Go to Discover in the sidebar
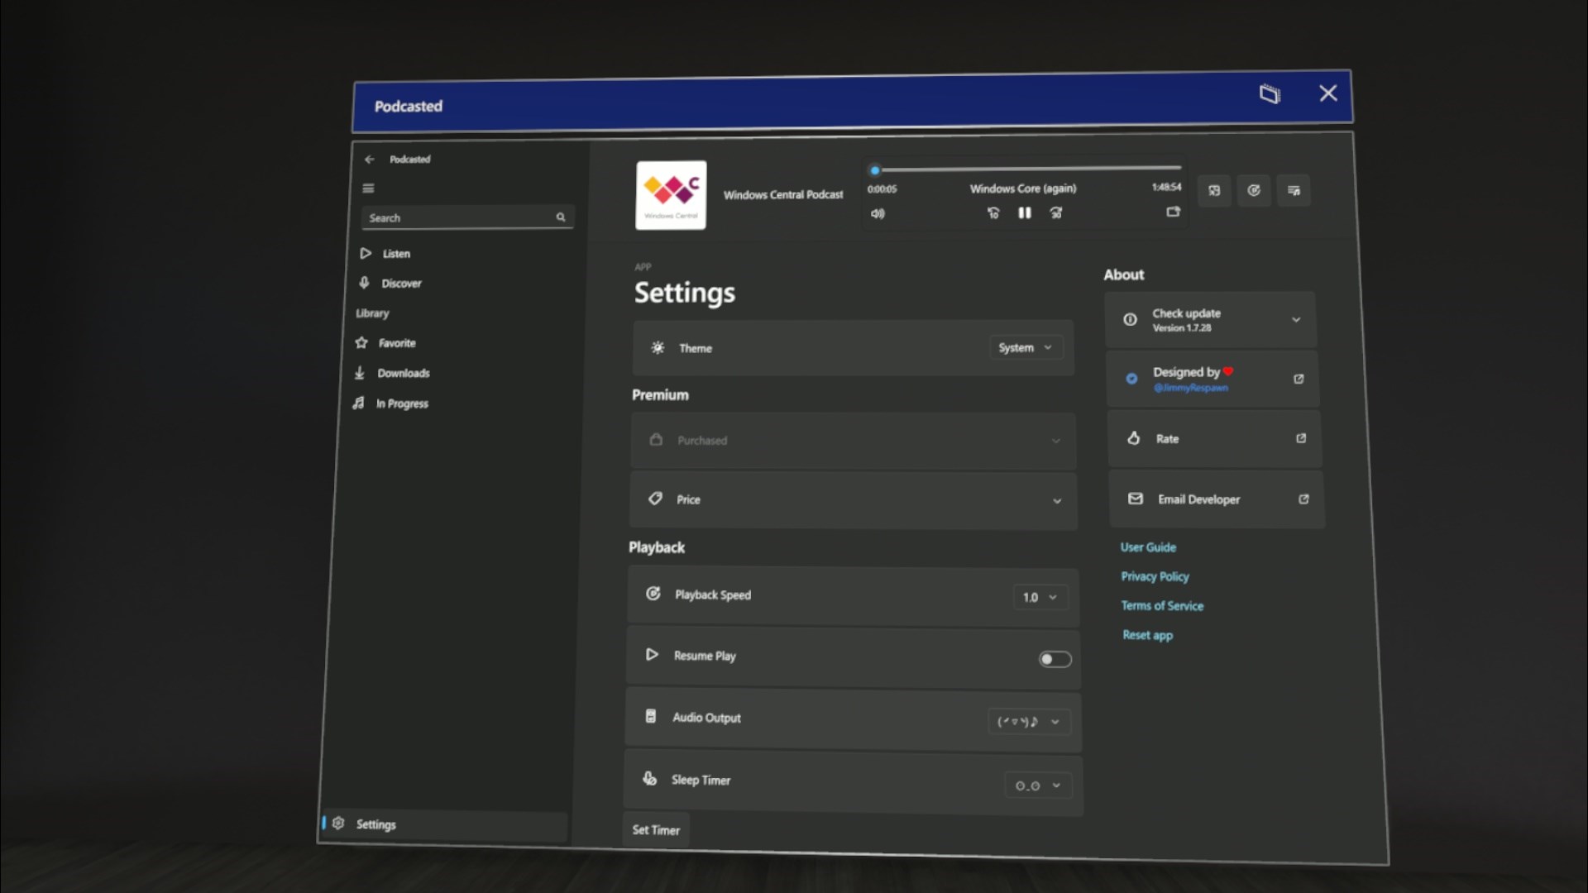 click(x=401, y=284)
